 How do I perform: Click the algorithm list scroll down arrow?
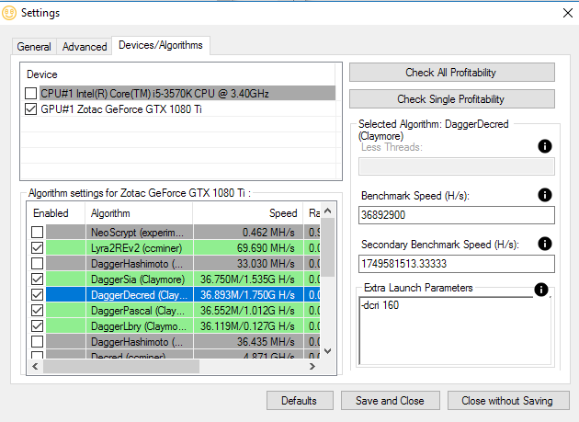tap(327, 350)
